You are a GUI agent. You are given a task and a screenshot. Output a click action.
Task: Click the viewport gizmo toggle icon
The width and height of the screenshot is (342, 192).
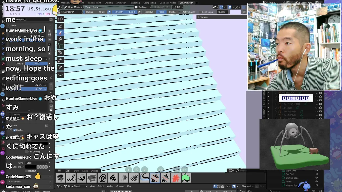pyautogui.click(x=221, y=7)
